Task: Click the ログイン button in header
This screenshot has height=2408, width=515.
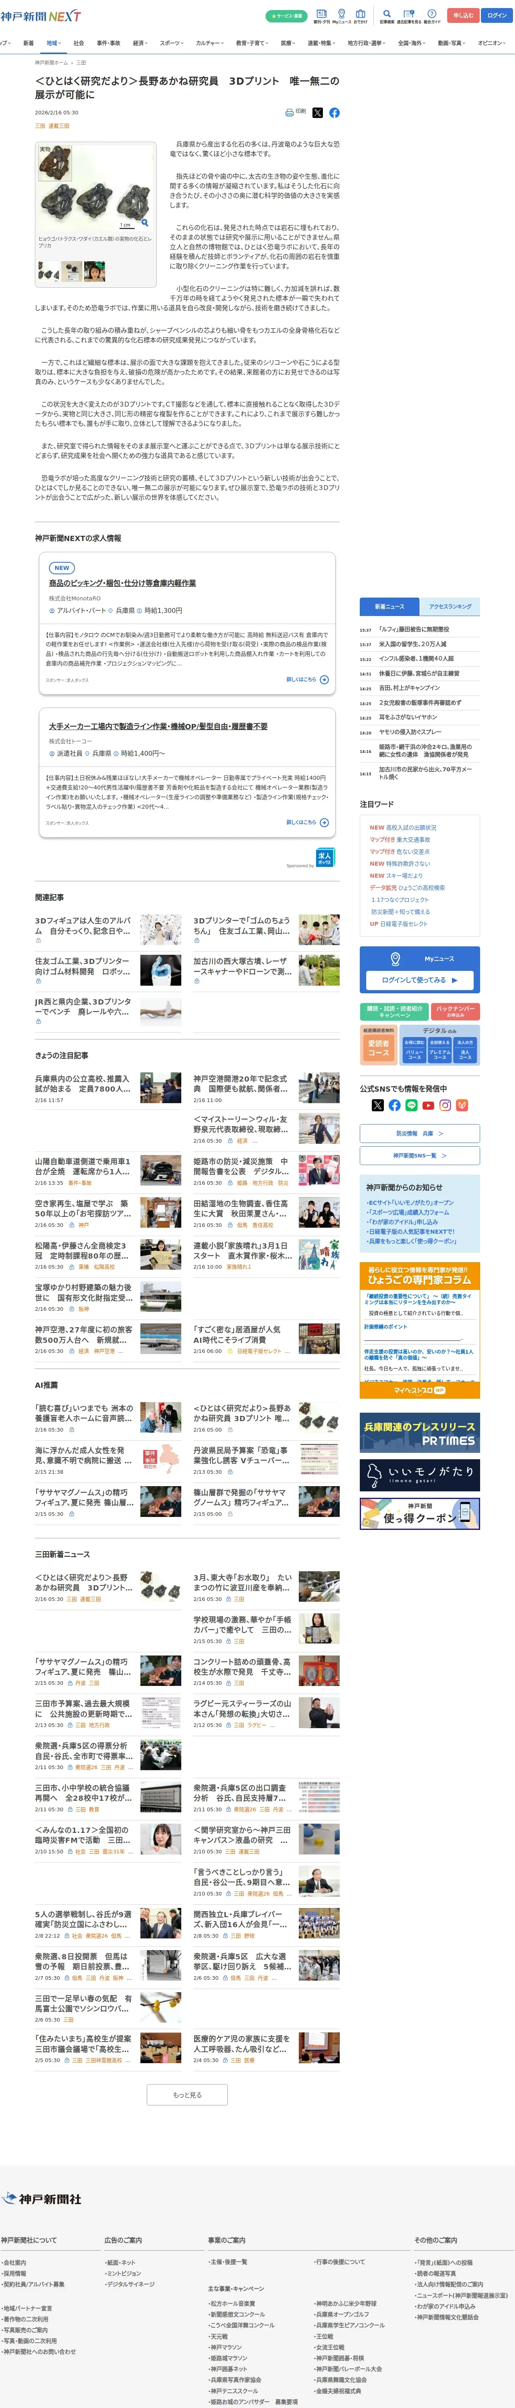Action: pos(496,16)
